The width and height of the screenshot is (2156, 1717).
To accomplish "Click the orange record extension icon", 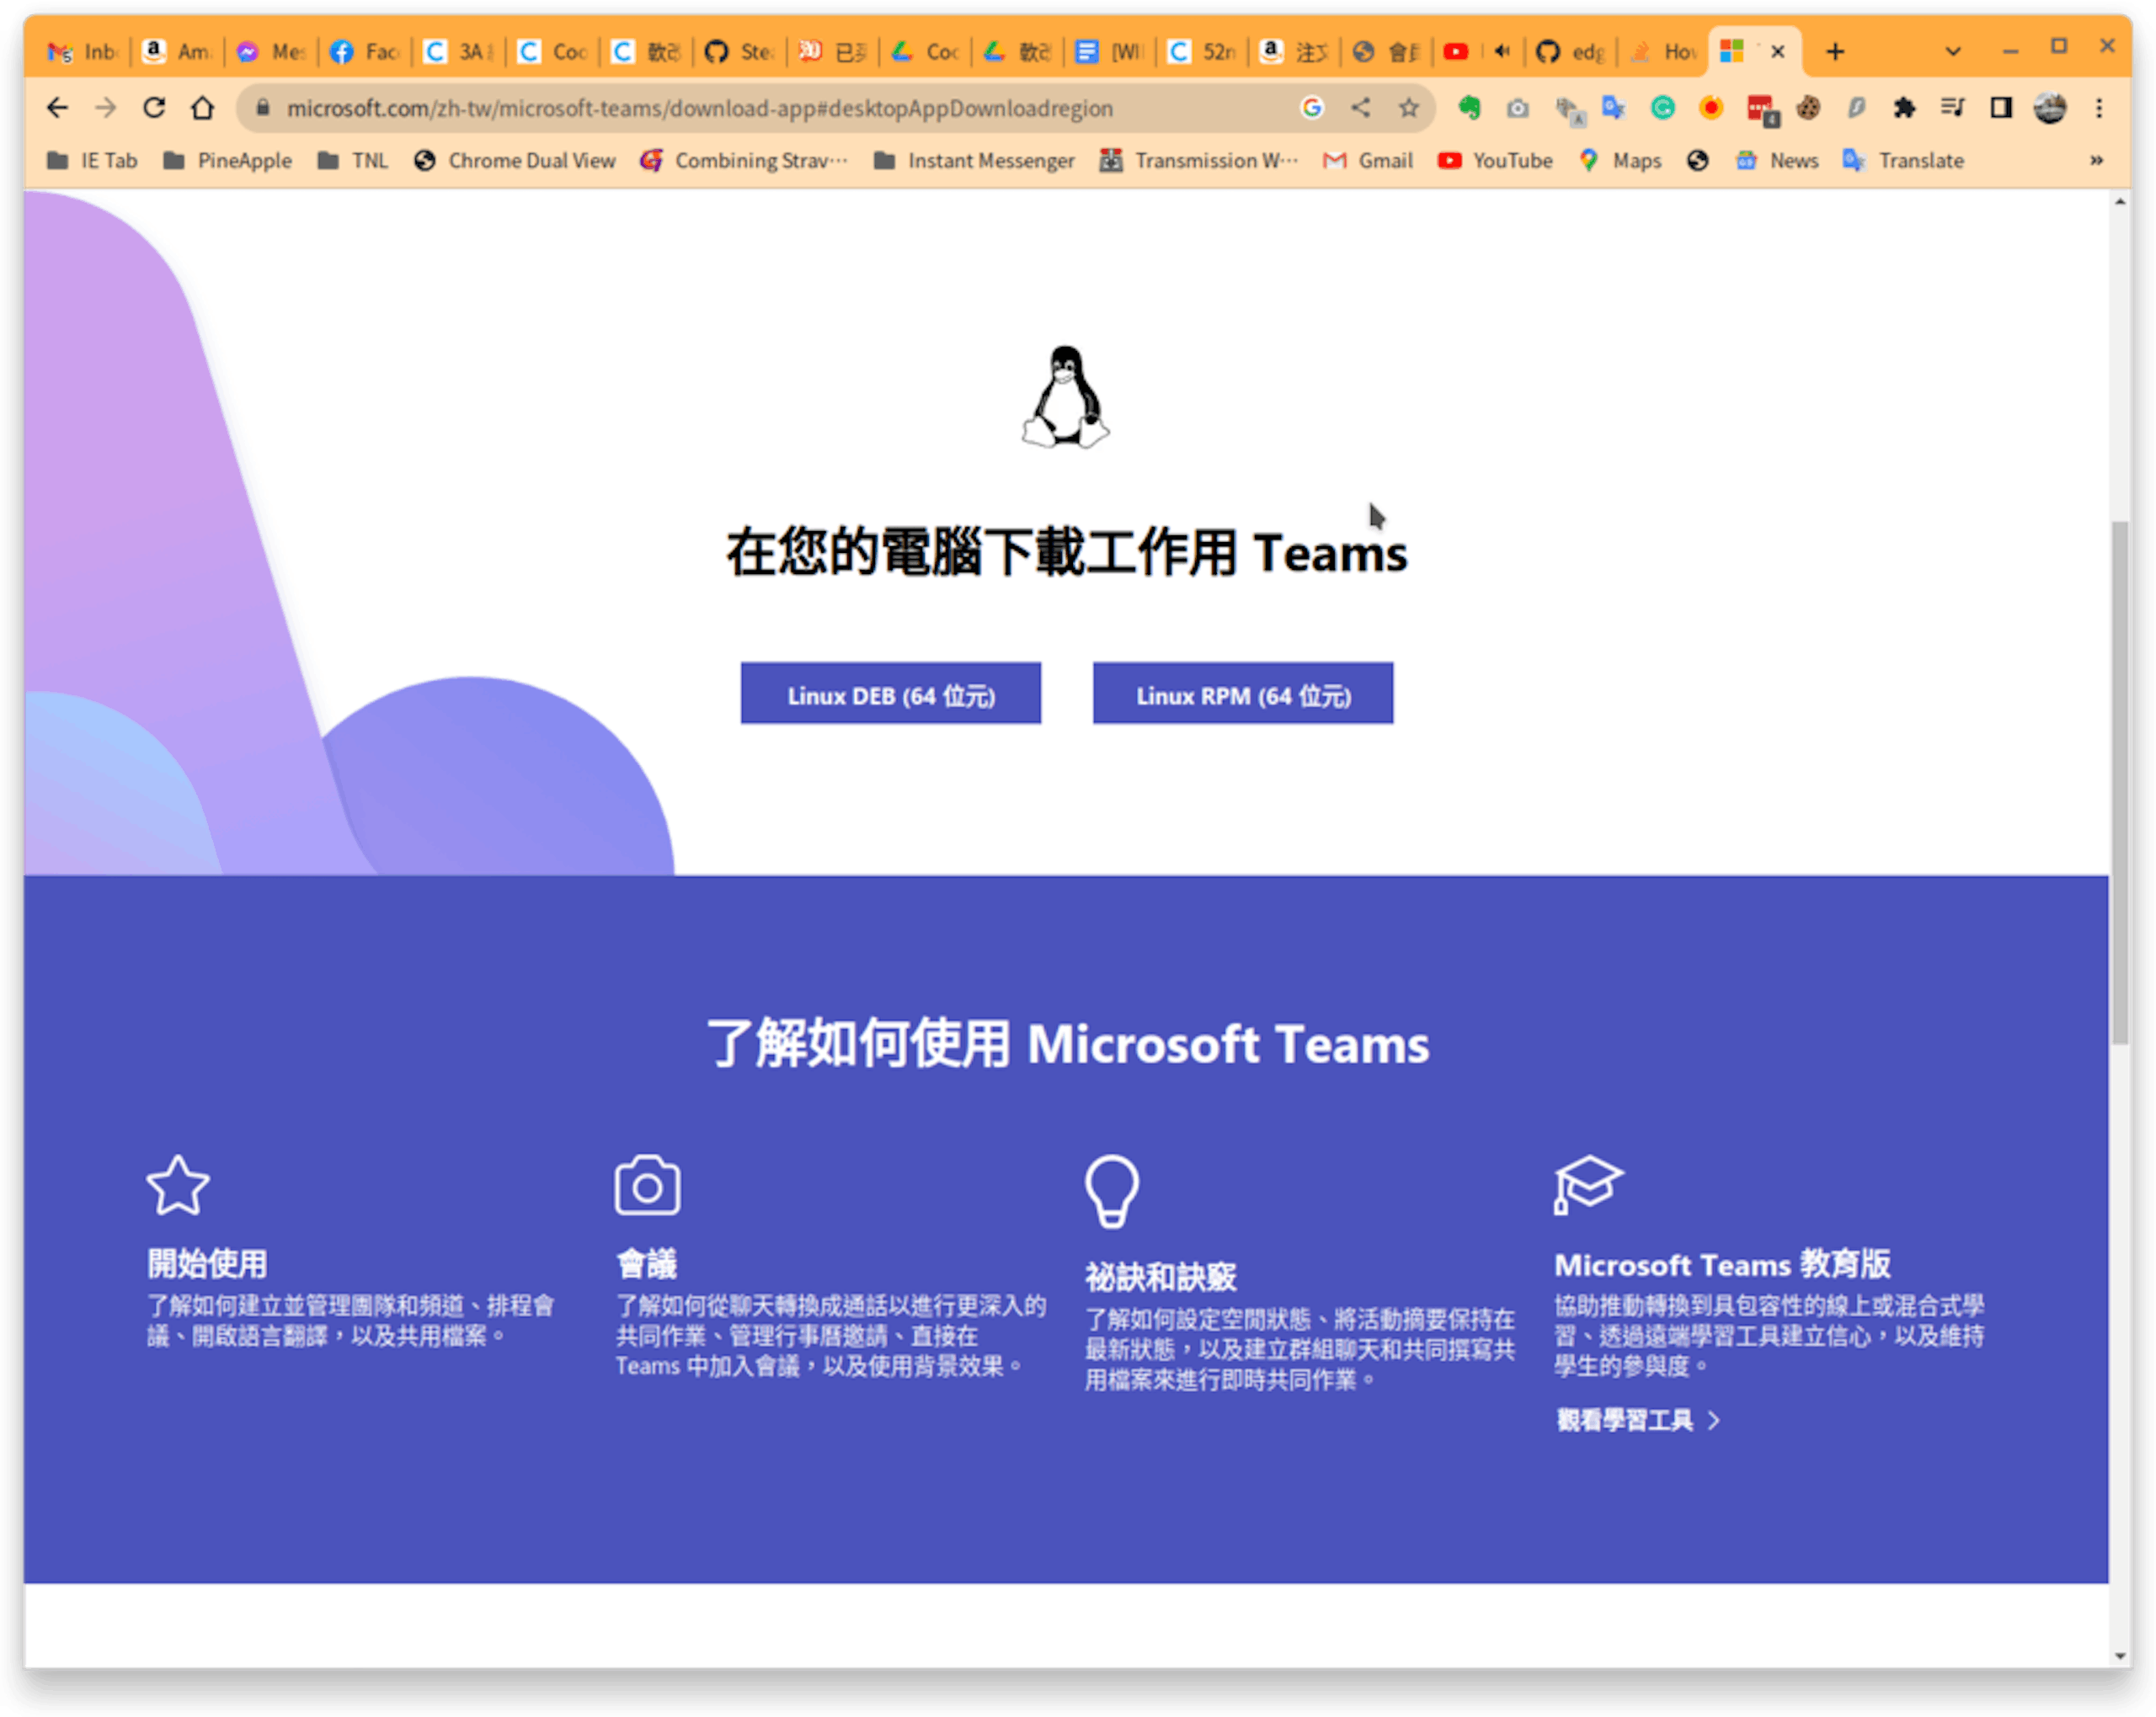I will click(x=1711, y=108).
